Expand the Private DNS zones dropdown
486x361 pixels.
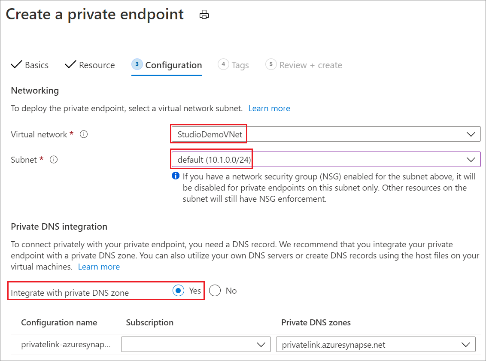376,344
